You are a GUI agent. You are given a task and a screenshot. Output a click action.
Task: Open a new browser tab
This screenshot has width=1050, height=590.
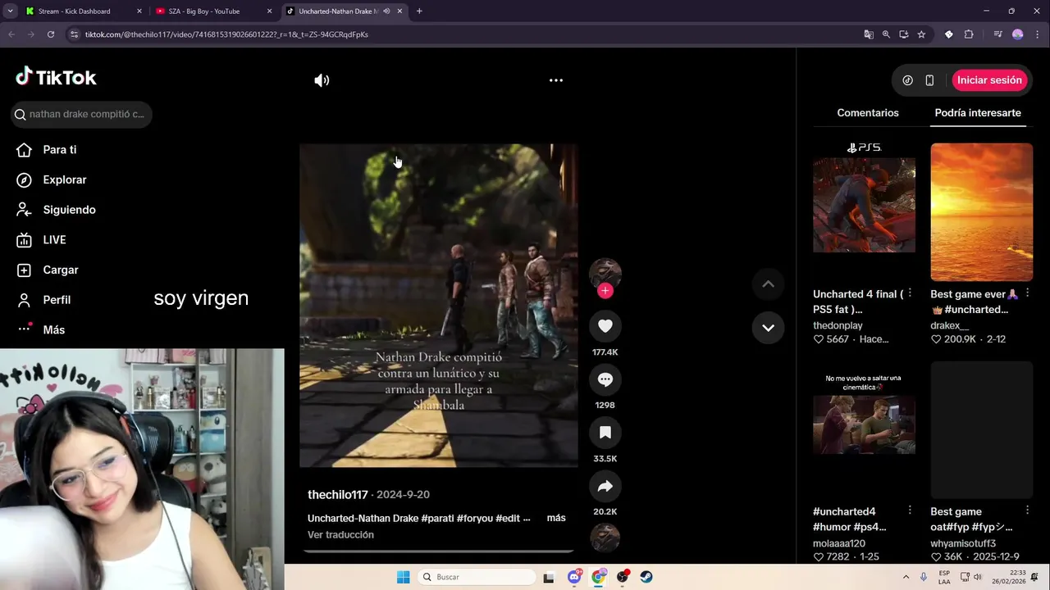click(419, 11)
